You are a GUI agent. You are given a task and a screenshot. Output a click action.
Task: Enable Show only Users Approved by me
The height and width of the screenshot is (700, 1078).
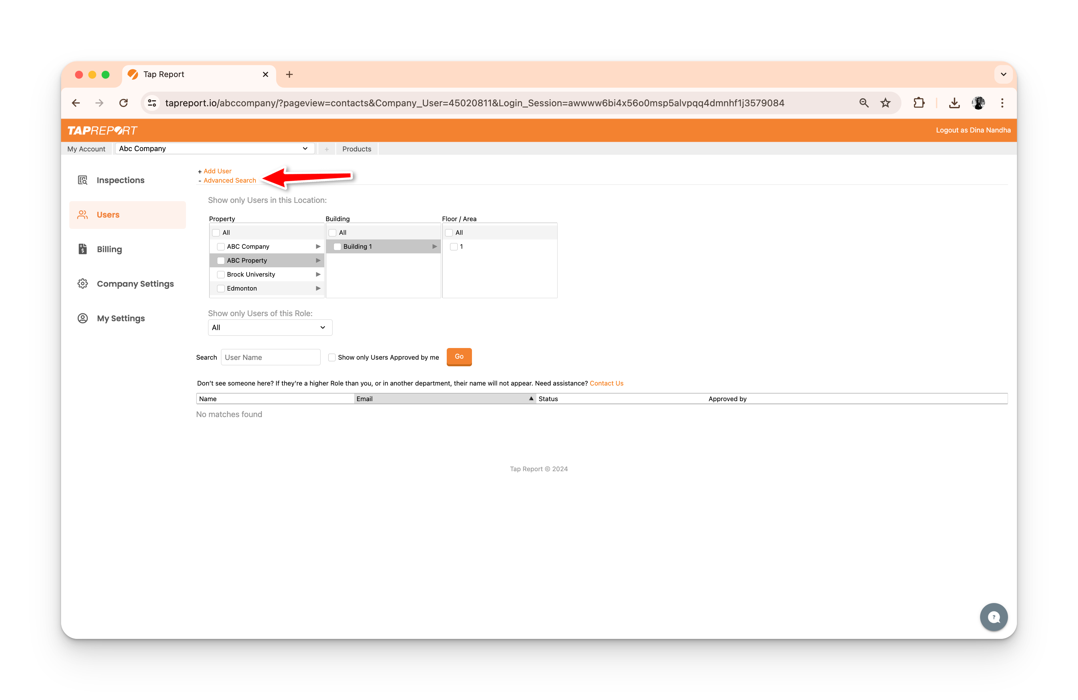coord(332,358)
